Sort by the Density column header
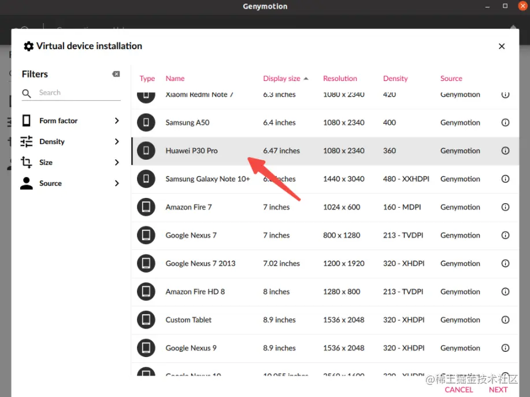 tap(395, 79)
